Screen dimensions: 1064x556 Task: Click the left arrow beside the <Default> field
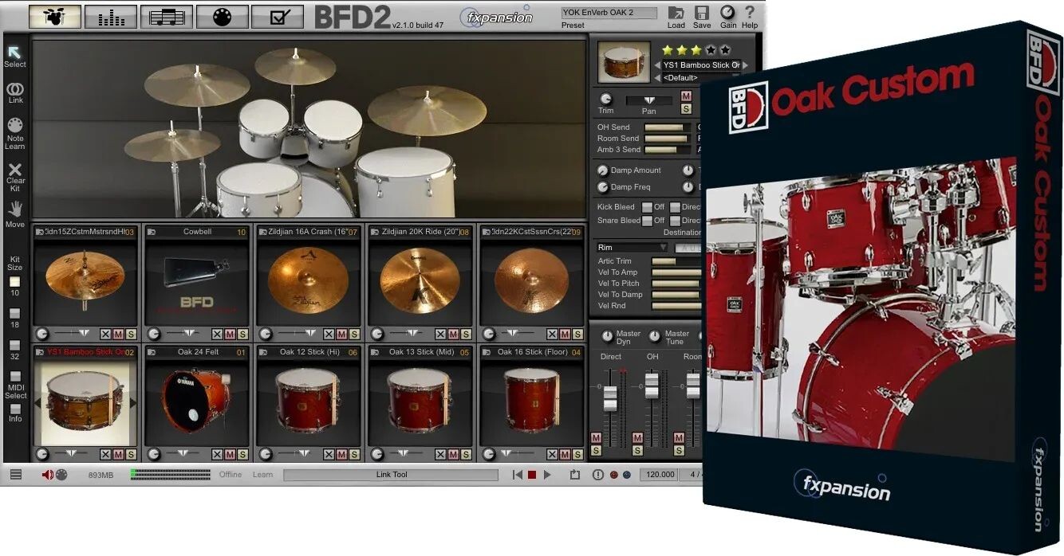(x=657, y=78)
